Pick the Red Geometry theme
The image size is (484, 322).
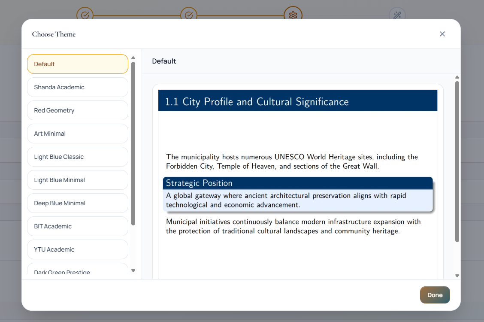(x=77, y=110)
